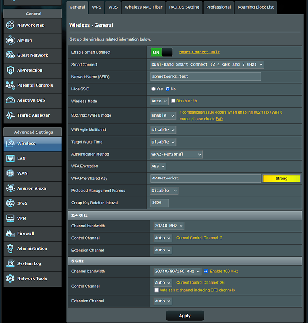The image size is (308, 323).
Task: Toggle the Enable Smart Connect switch
Action: [x=161, y=52]
